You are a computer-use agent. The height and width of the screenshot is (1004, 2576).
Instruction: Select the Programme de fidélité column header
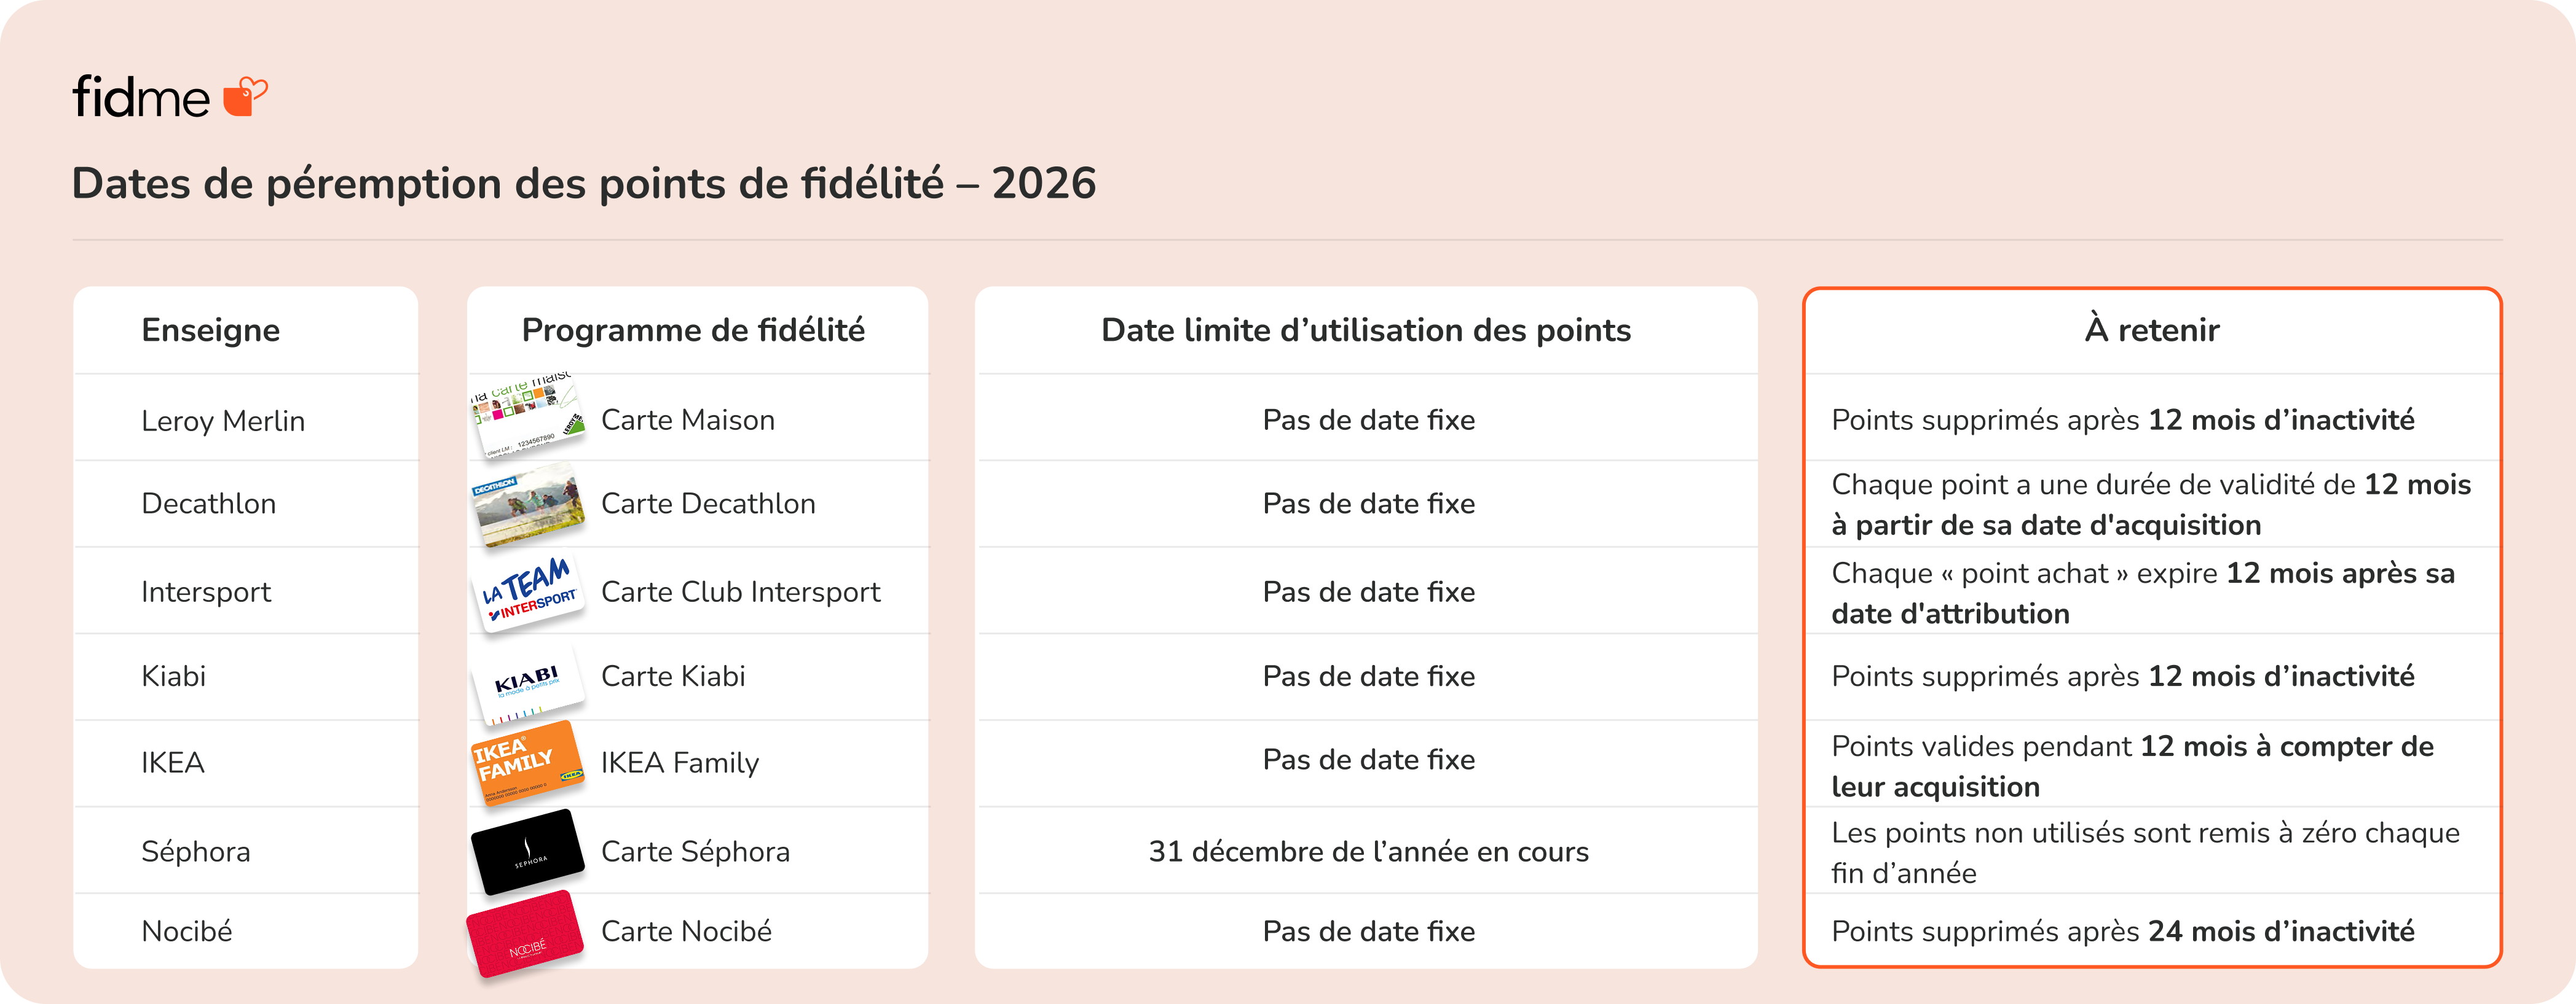point(693,330)
